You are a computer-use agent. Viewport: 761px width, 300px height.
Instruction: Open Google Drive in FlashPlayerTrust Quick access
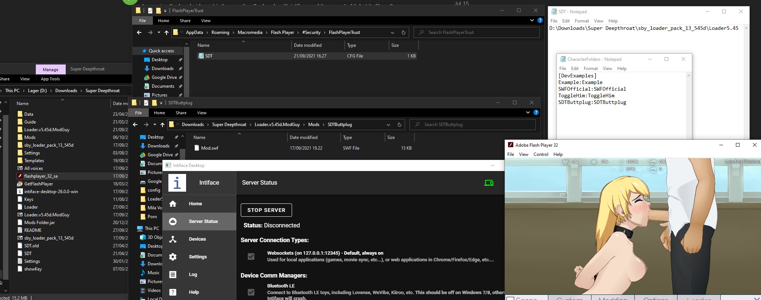pos(164,77)
